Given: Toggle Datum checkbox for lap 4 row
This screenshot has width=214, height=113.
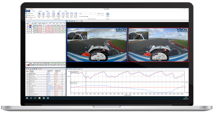Looking at the screenshot, I should [44, 25].
